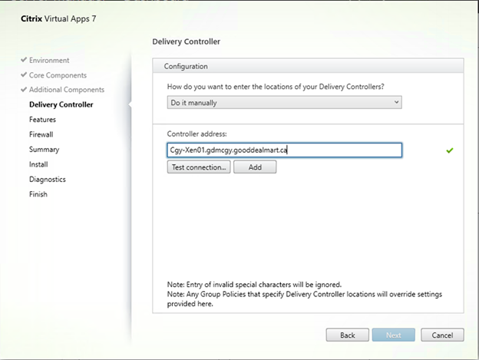Screen dimensions: 479x360
Task: Click the Configuration section header
Action: point(308,66)
